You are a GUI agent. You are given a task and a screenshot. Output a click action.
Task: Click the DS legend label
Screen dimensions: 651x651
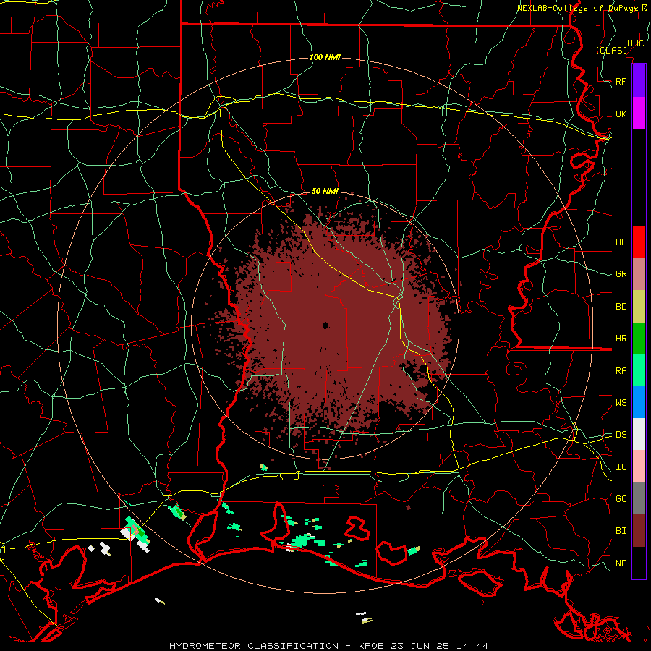pyautogui.click(x=621, y=435)
